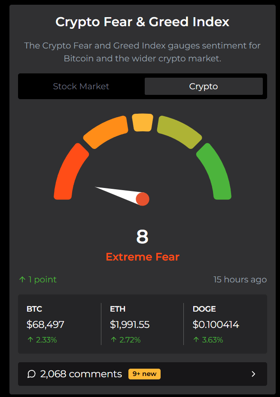The image size is (280, 397).
Task: Click the Extreme Fear label
Action: (143, 257)
